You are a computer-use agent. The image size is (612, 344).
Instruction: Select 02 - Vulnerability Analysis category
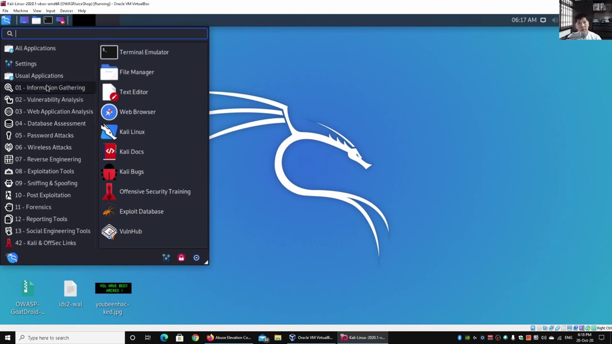48,99
